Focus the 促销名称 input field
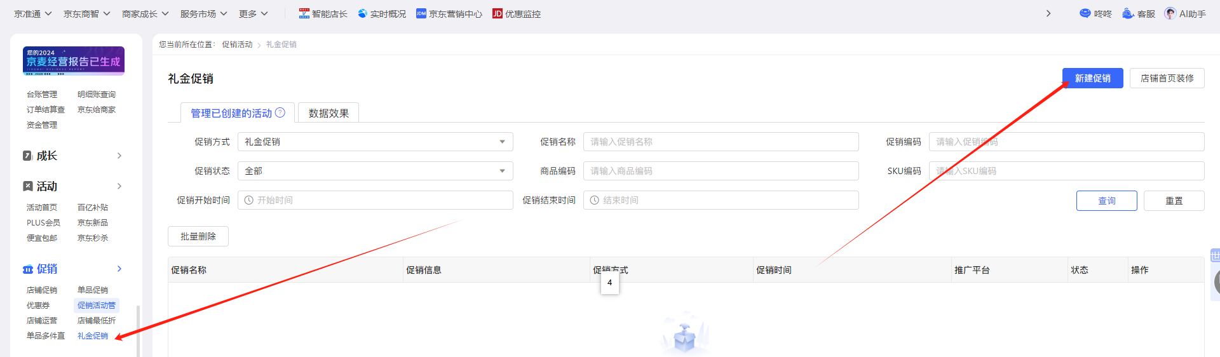This screenshot has width=1220, height=357. pyautogui.click(x=721, y=142)
